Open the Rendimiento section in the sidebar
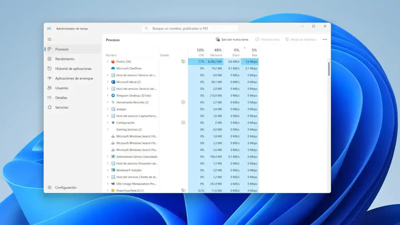 point(65,59)
